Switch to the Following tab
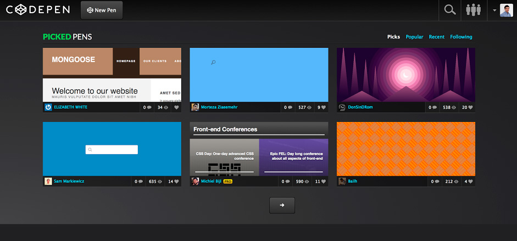This screenshot has height=241, width=517. tap(461, 37)
